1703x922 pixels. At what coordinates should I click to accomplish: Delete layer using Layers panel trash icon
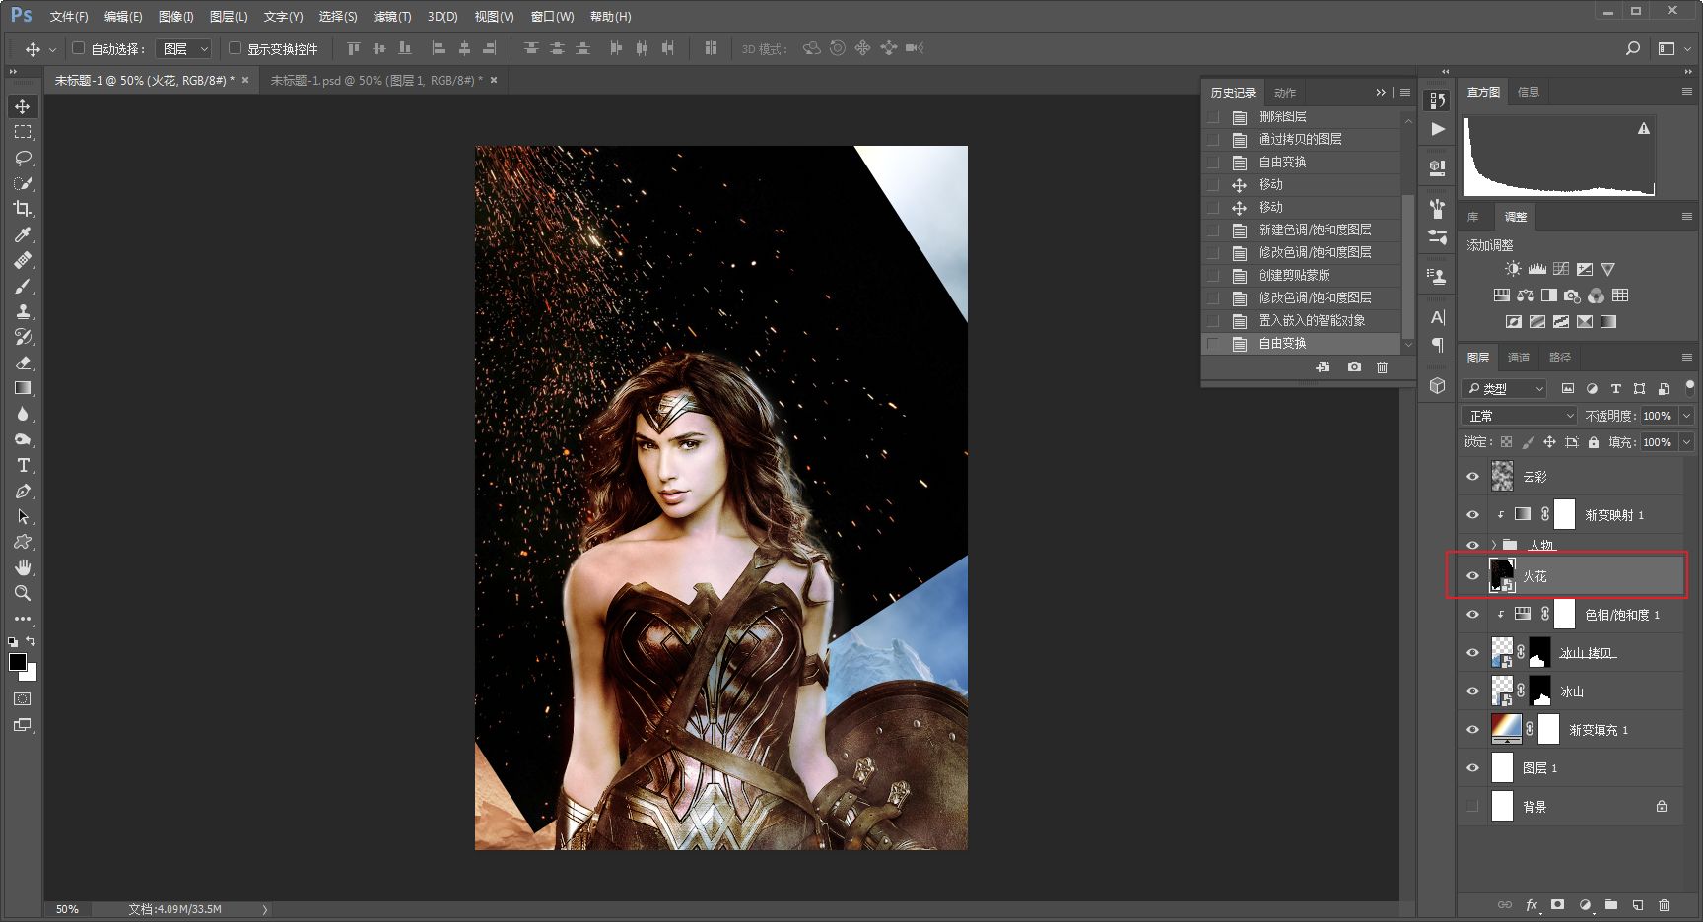click(x=1665, y=905)
